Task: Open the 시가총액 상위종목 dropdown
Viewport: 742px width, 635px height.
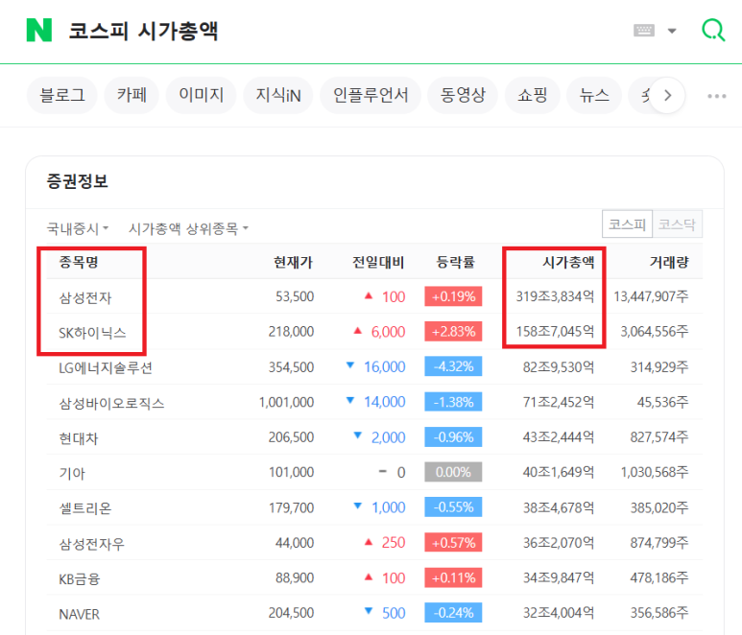Action: tap(188, 229)
